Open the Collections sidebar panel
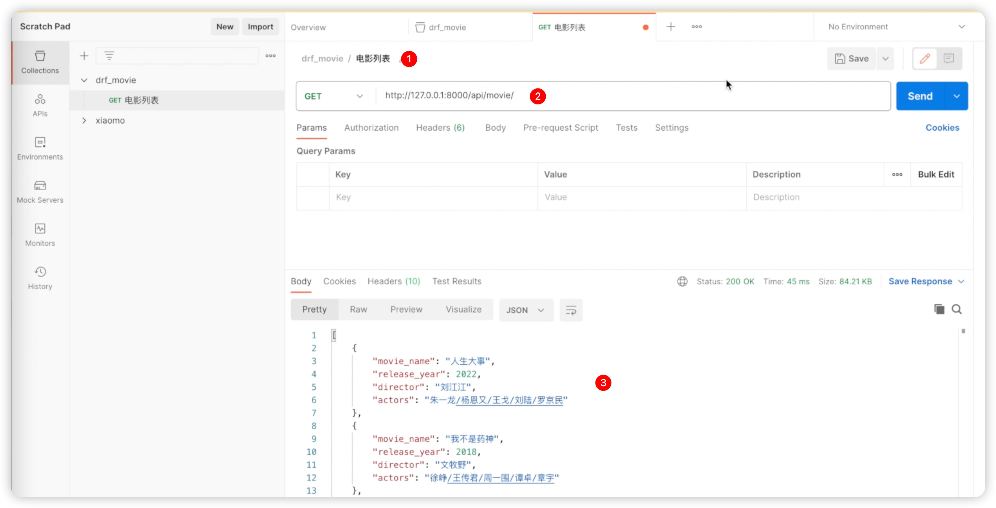 tap(40, 62)
